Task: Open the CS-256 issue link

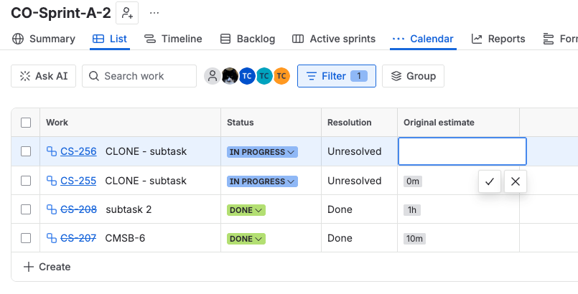Action: tap(78, 151)
